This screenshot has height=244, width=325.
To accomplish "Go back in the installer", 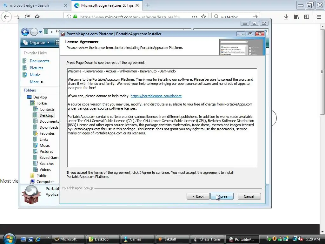I will coord(198,196).
